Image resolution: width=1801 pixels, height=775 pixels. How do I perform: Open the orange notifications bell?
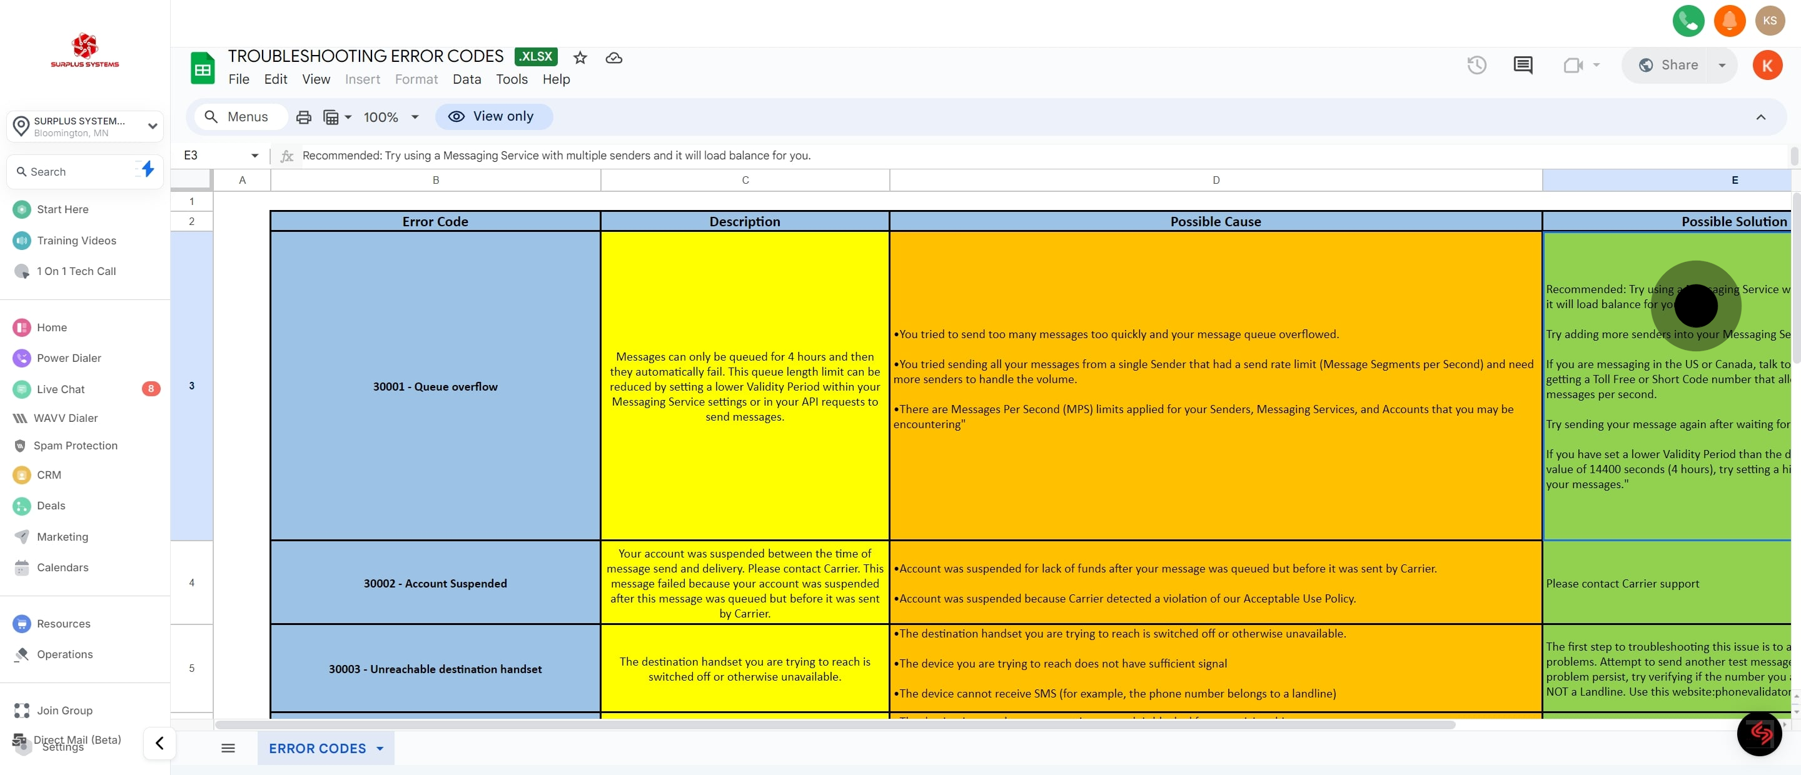pos(1729,20)
